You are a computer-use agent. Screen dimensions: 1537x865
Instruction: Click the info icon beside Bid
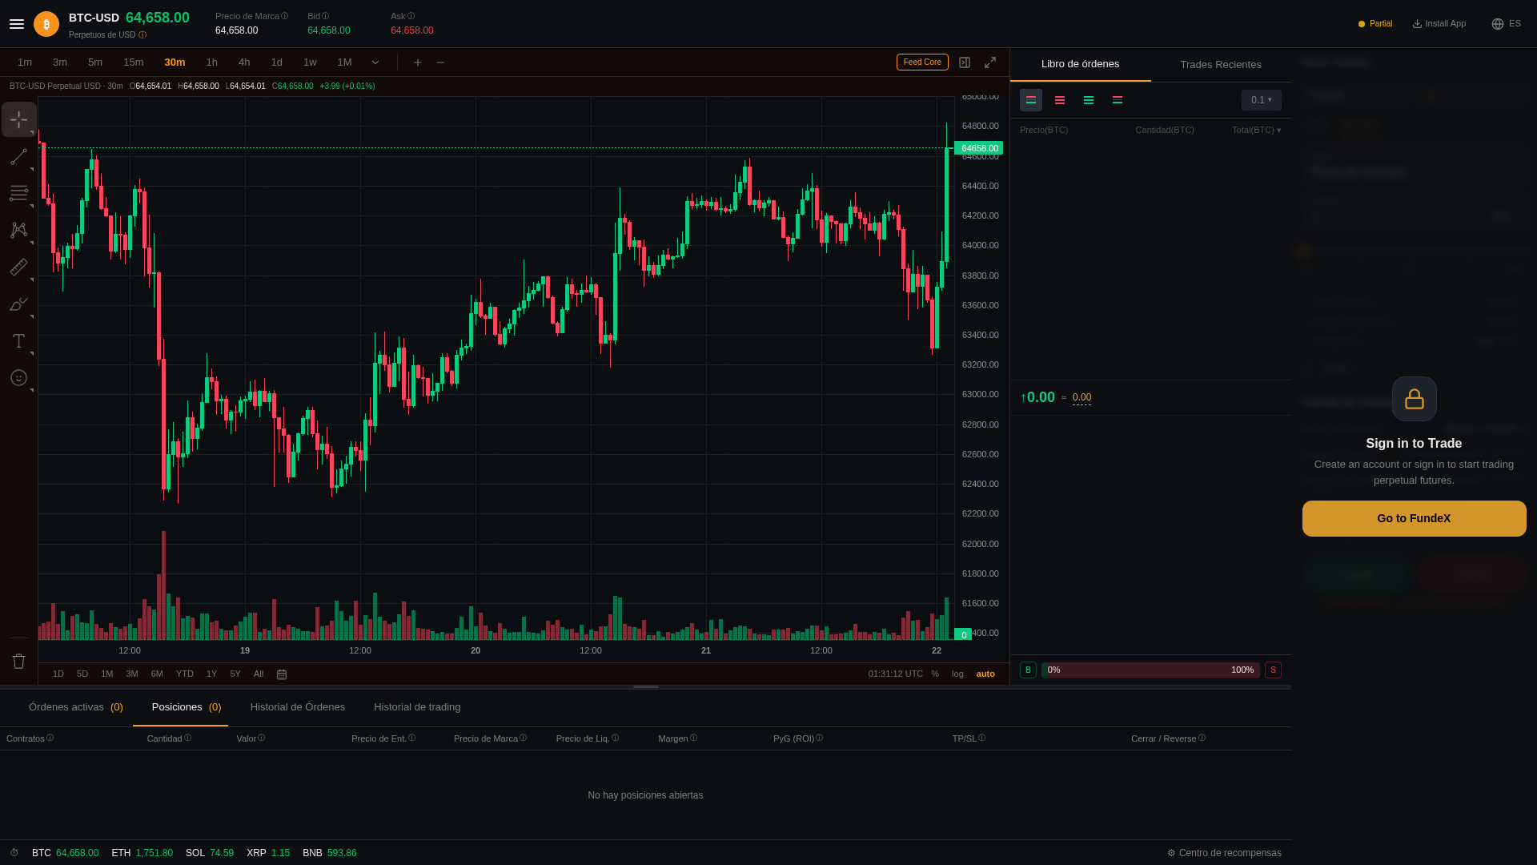pyautogui.click(x=325, y=16)
